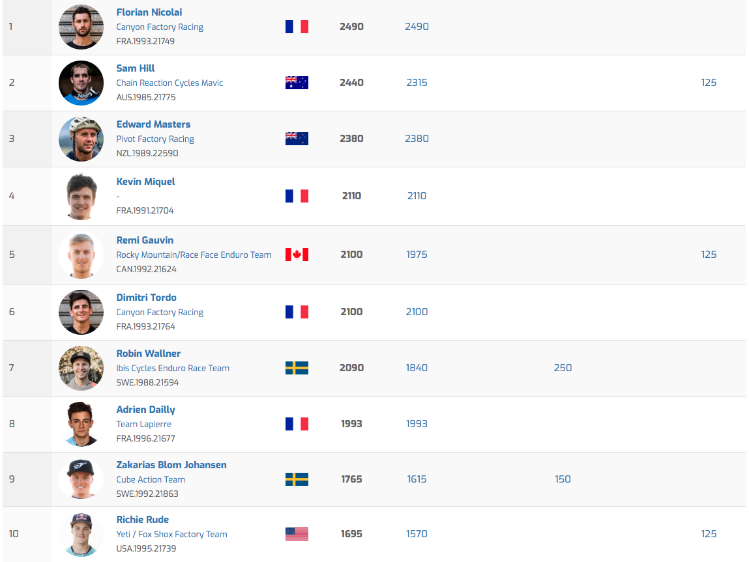Select Richie Rude's avatar photo

click(81, 534)
